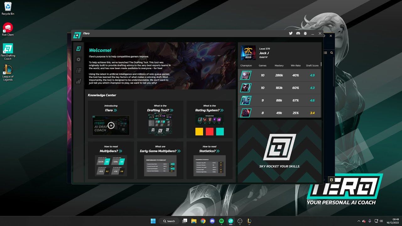
Task: Open Recycle Bin desktop icon
Action: coord(8,9)
